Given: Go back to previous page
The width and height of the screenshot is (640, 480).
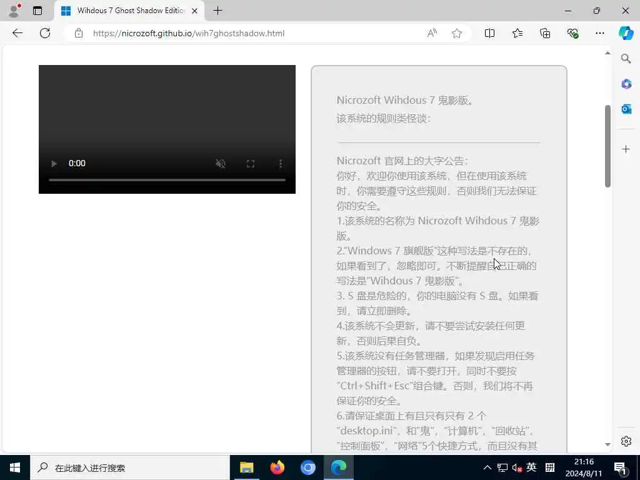Looking at the screenshot, I should point(17,33).
